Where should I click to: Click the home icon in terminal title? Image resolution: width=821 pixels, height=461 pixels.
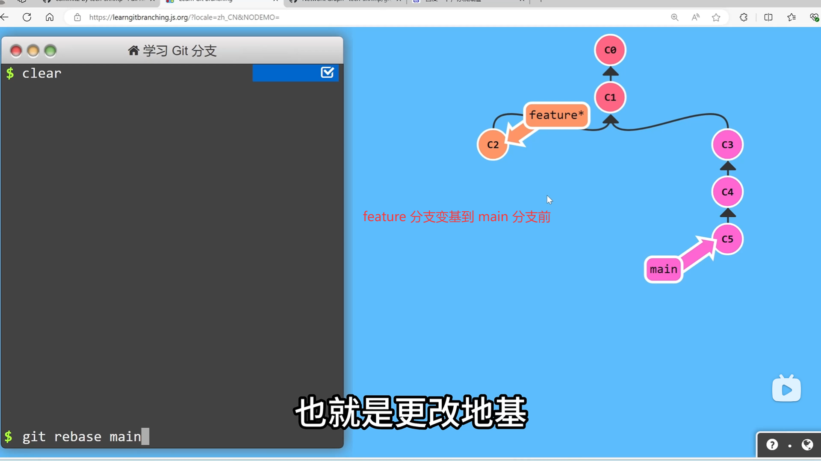133,51
